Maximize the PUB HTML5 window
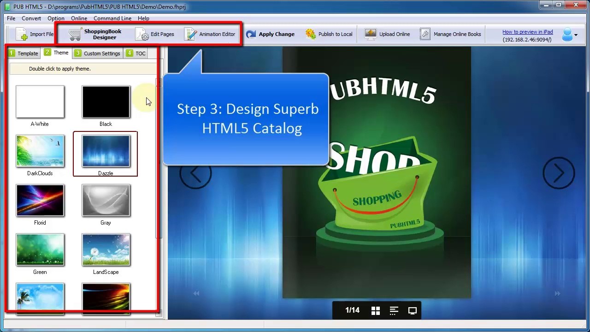The width and height of the screenshot is (590, 332). (x=559, y=5)
